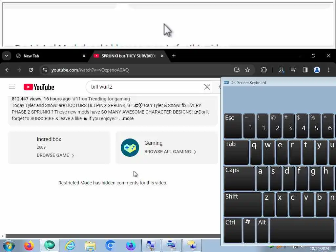Screen dimensions: 336x252
Task: Reload the YouTube page
Action: click(31, 70)
